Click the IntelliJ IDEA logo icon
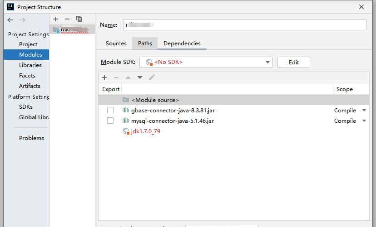This screenshot has width=376, height=227. (x=10, y=7)
